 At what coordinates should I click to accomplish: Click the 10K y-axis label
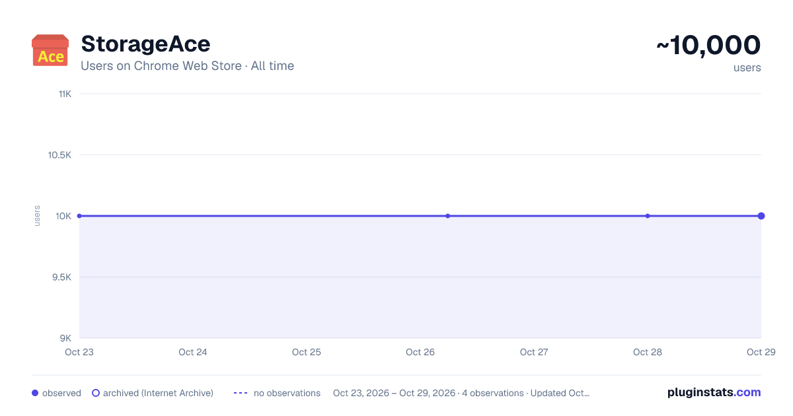point(64,216)
